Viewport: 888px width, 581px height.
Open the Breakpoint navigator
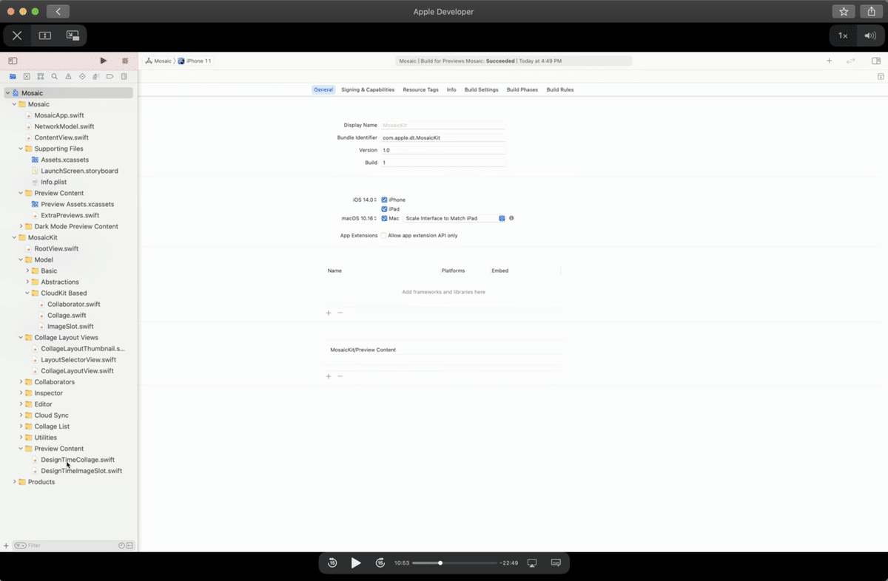[110, 76]
